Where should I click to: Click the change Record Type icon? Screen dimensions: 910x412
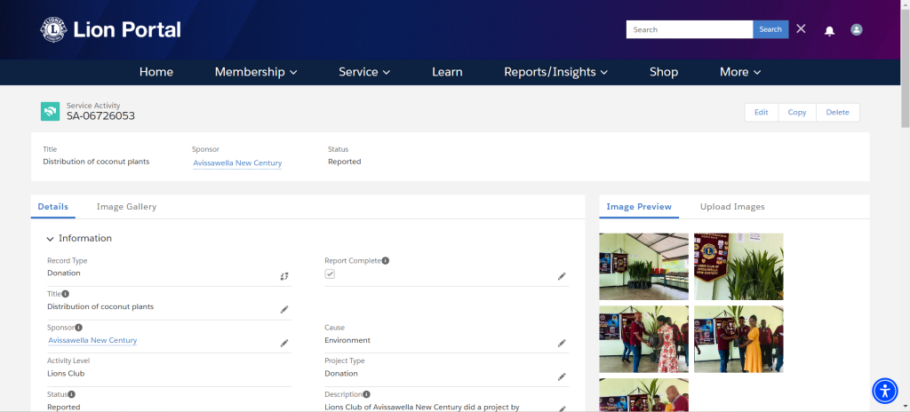pyautogui.click(x=284, y=276)
